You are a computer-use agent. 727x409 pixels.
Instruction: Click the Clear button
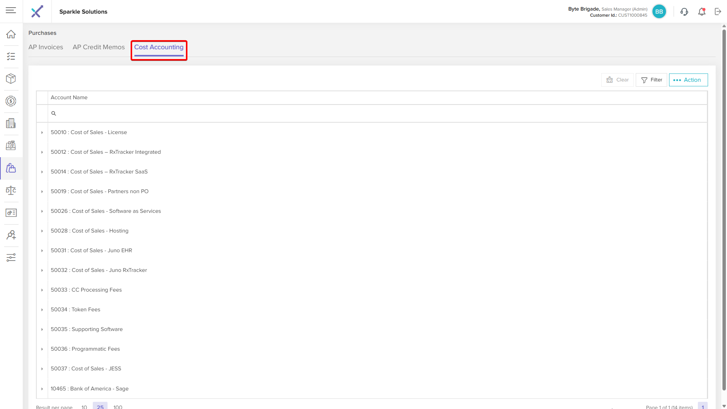tap(617, 80)
